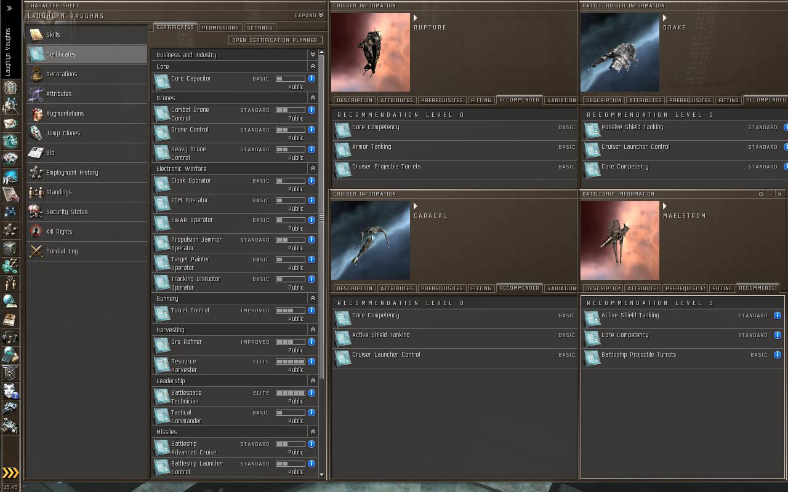
Task: Click info icon for Core Capacitor certificate
Action: (x=312, y=79)
